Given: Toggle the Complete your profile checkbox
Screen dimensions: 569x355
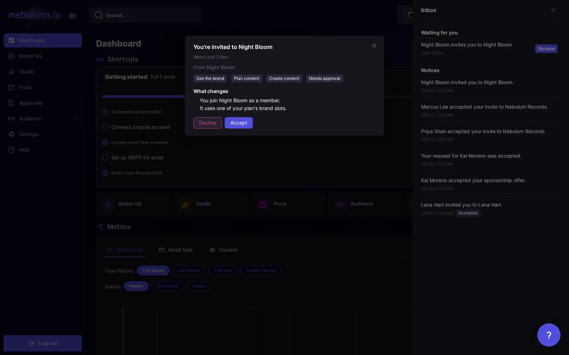Looking at the screenshot, I should tap(105, 112).
